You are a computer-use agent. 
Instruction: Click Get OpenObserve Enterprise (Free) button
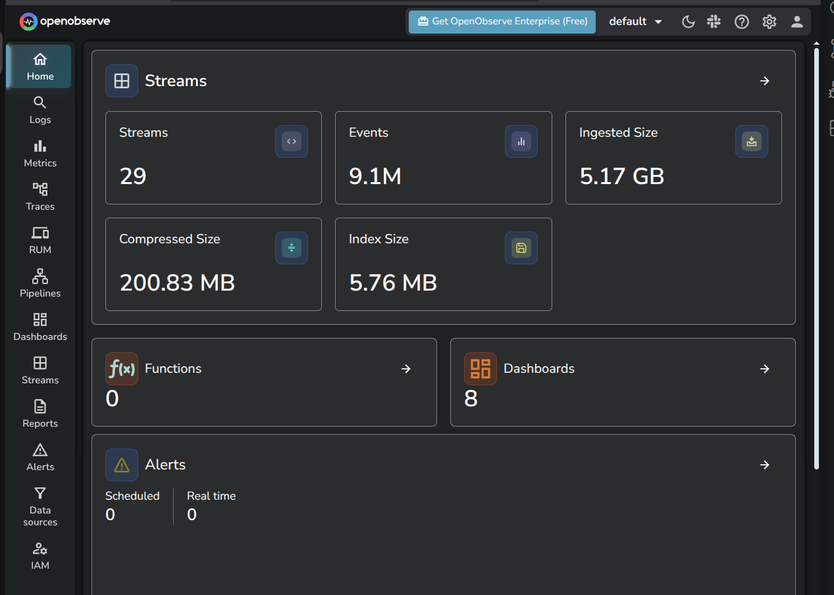point(502,21)
